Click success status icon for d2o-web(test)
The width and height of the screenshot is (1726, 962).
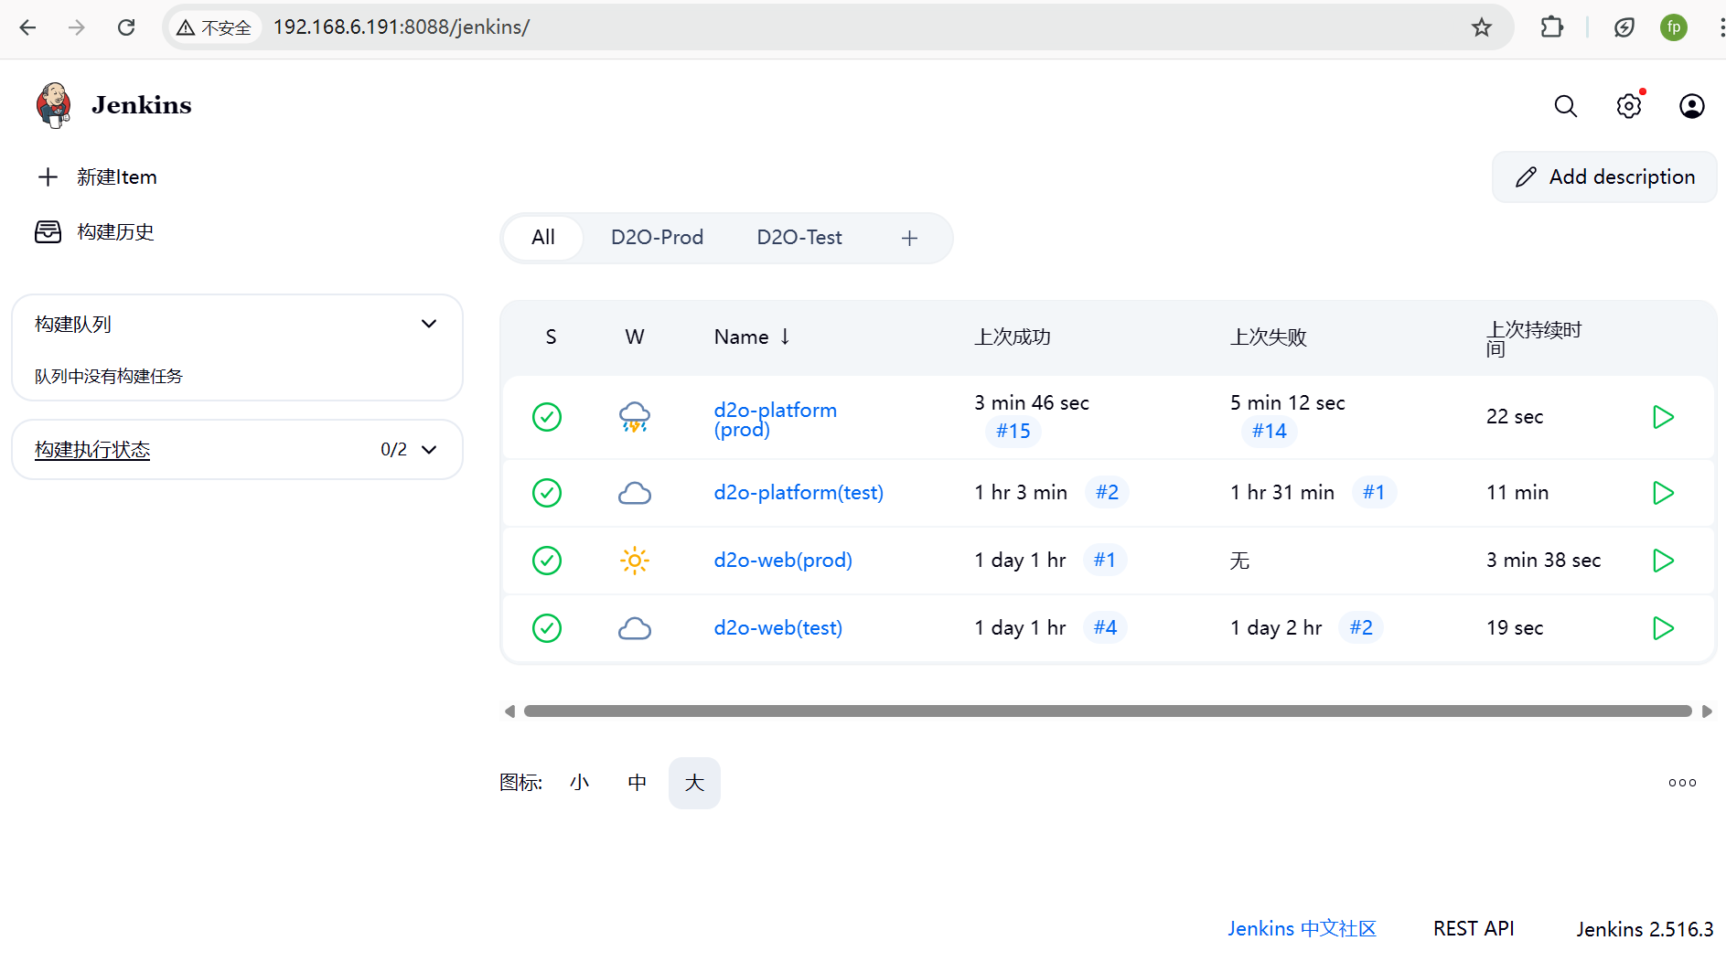pos(547,628)
